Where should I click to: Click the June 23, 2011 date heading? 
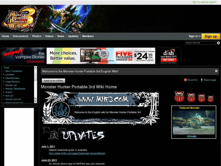[x=49, y=160]
